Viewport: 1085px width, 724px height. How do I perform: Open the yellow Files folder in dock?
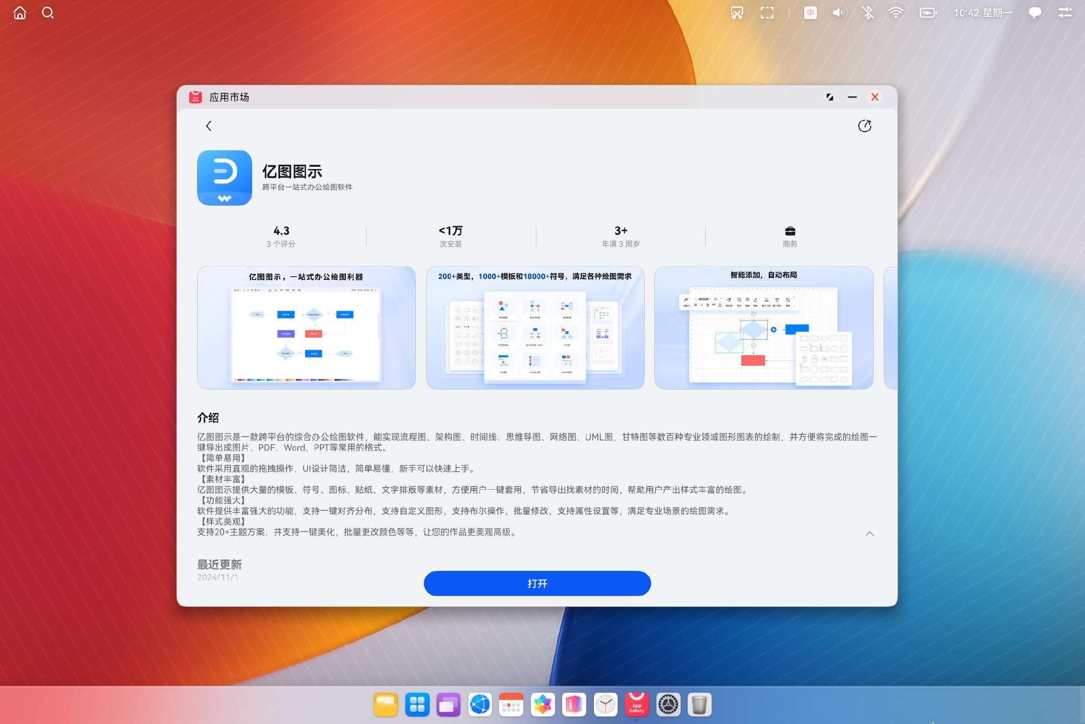click(x=386, y=705)
